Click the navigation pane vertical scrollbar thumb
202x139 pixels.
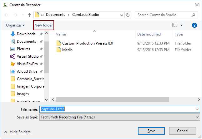pyautogui.click(x=47, y=57)
